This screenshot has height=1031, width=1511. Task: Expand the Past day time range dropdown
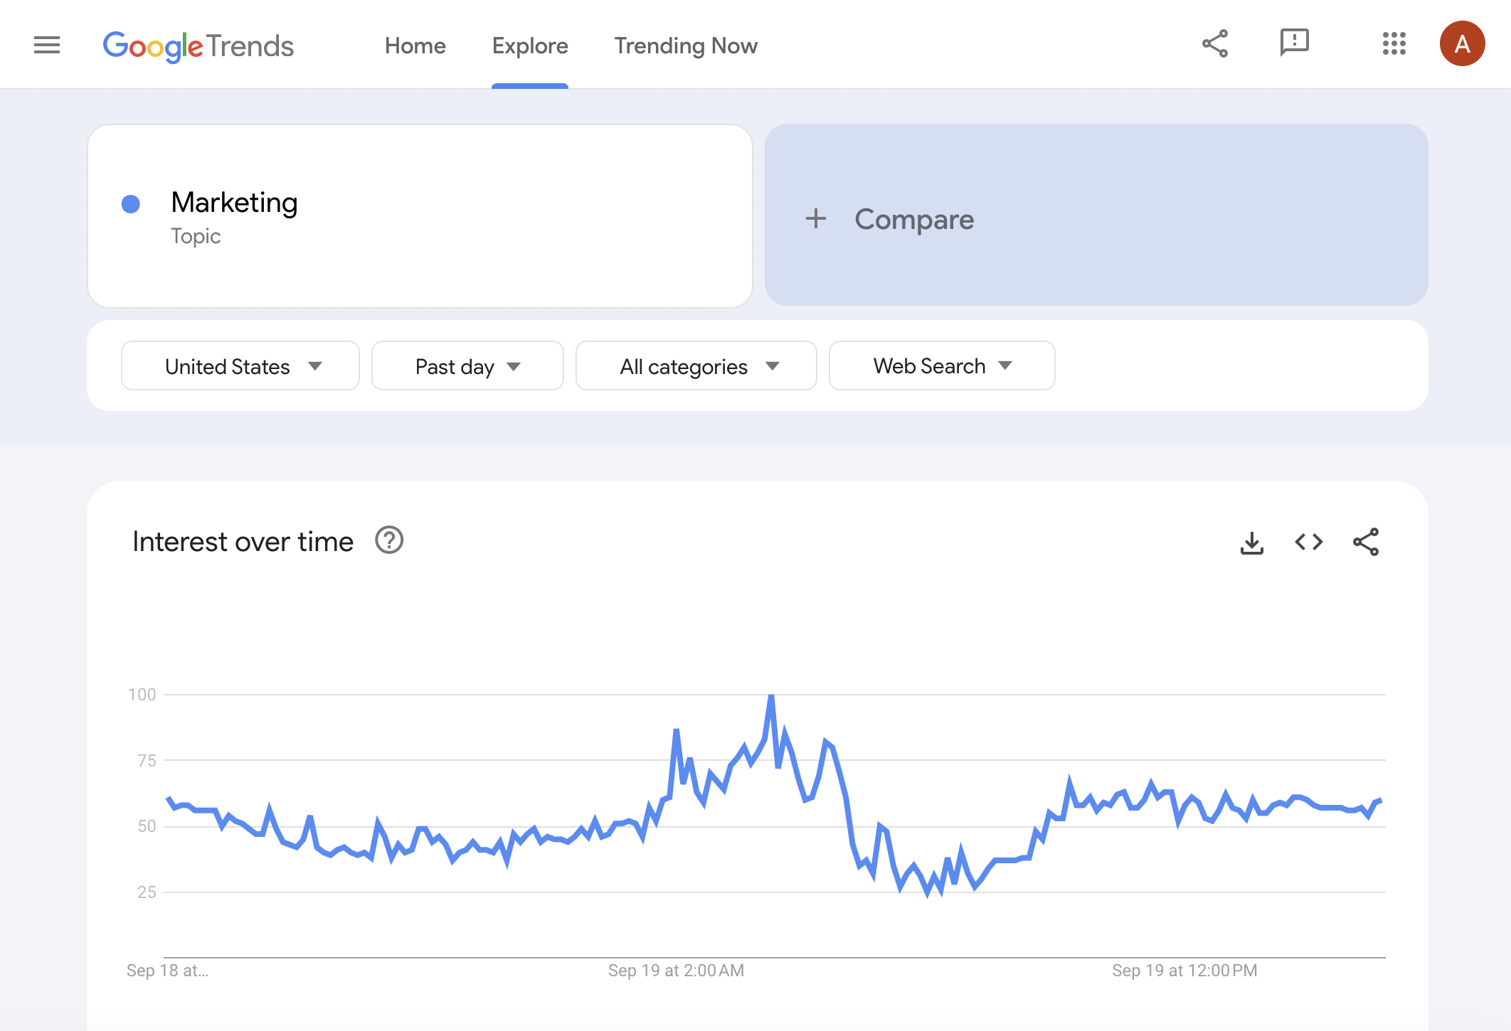[466, 366]
